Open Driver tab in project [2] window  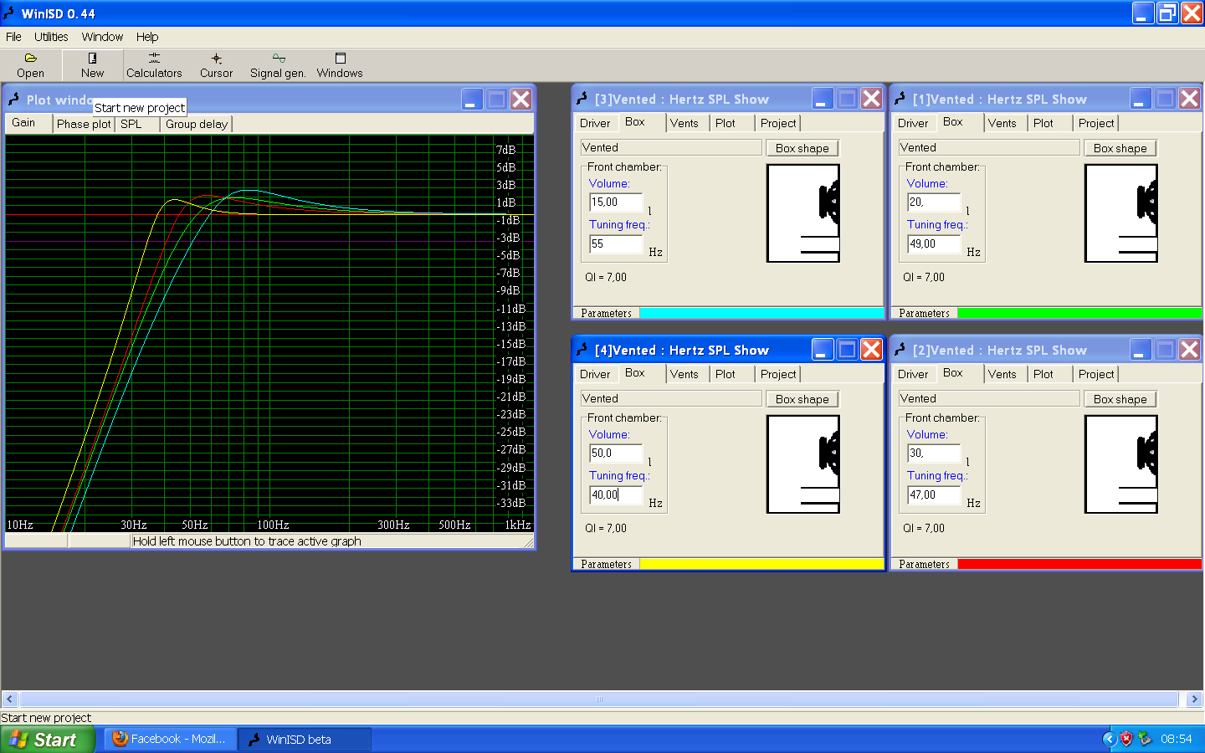913,374
